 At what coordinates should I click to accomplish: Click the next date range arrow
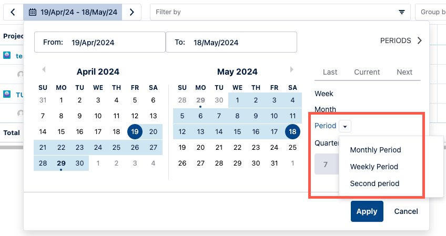pyautogui.click(x=131, y=12)
